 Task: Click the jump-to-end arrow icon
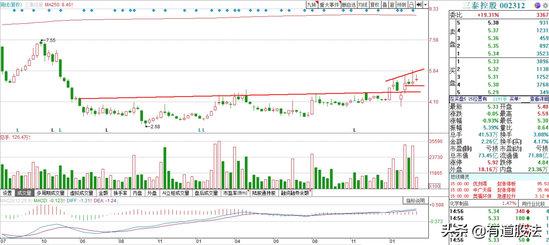(x=419, y=5)
